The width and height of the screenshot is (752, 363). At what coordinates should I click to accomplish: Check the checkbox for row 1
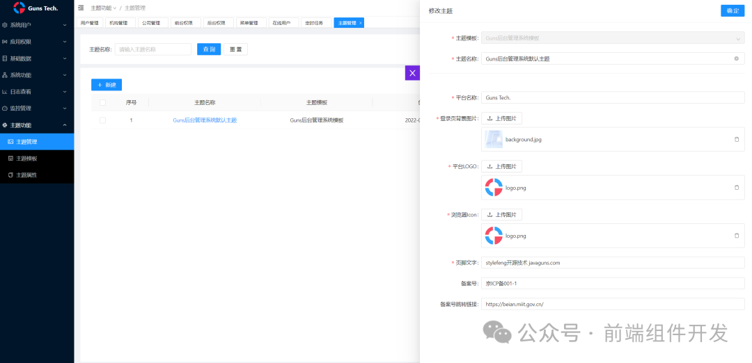[x=103, y=120]
